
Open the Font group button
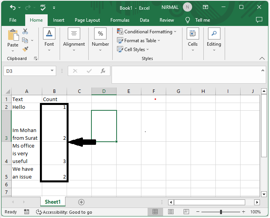click(x=49, y=39)
